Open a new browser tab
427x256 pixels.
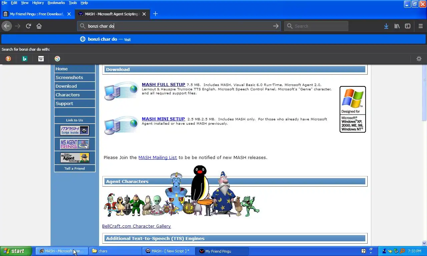click(155, 14)
